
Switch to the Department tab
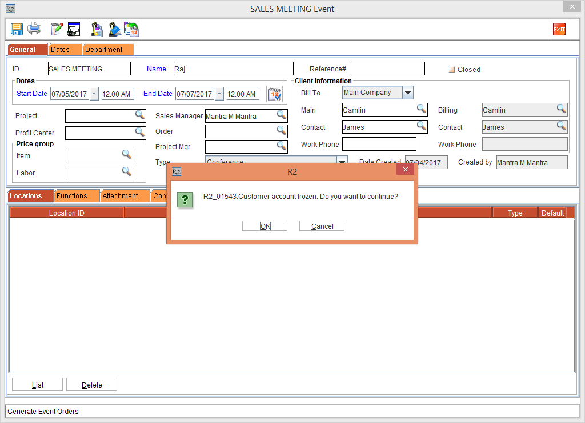pyautogui.click(x=104, y=50)
